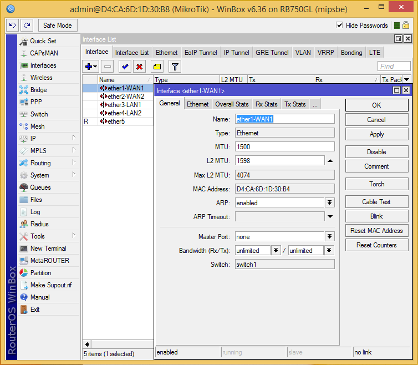Expand IP submenu
Image resolution: width=418 pixels, height=365 pixels.
pyautogui.click(x=74, y=138)
